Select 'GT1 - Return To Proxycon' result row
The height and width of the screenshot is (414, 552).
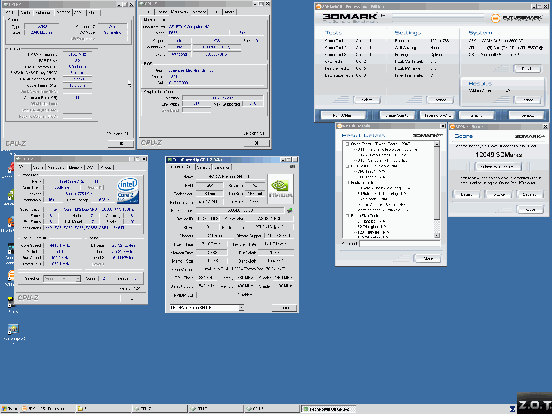coord(387,149)
